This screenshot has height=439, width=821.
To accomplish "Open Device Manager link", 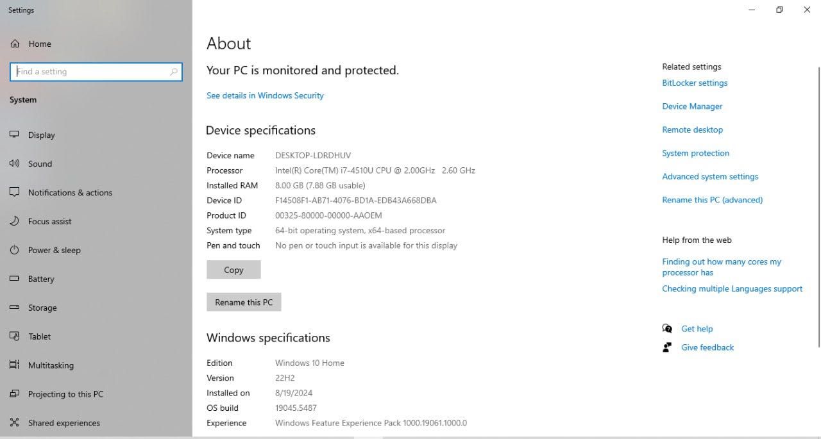I will click(692, 106).
